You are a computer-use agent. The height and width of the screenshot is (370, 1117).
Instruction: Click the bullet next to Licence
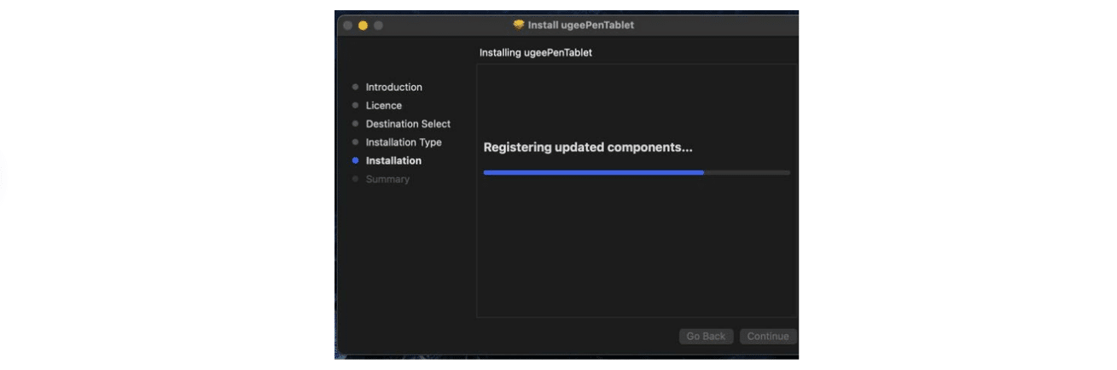[355, 106]
